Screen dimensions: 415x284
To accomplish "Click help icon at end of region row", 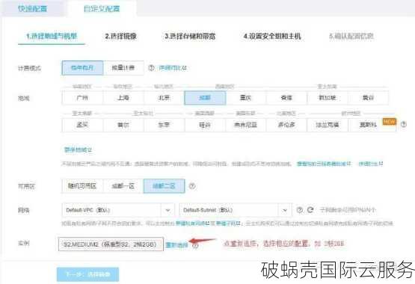I will pyautogui.click(x=403, y=124).
